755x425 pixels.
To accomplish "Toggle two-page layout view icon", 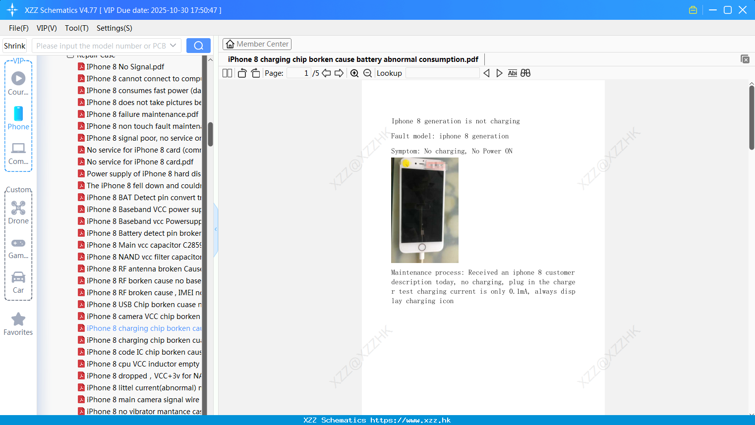I will [x=227, y=73].
